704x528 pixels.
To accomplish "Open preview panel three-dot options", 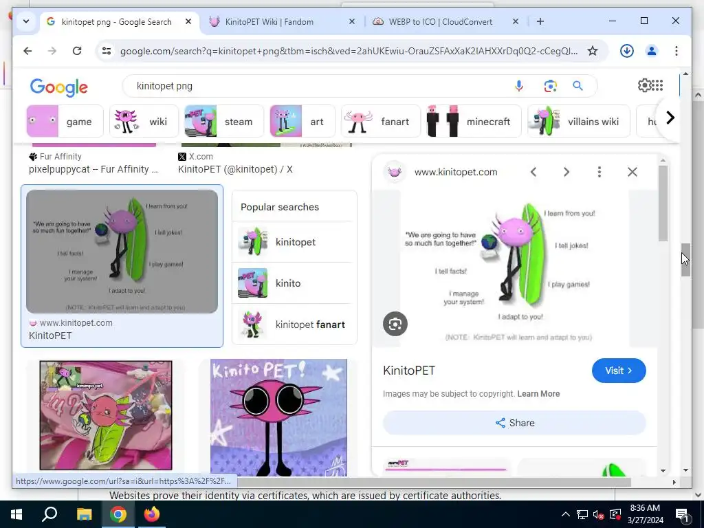I will click(x=599, y=172).
